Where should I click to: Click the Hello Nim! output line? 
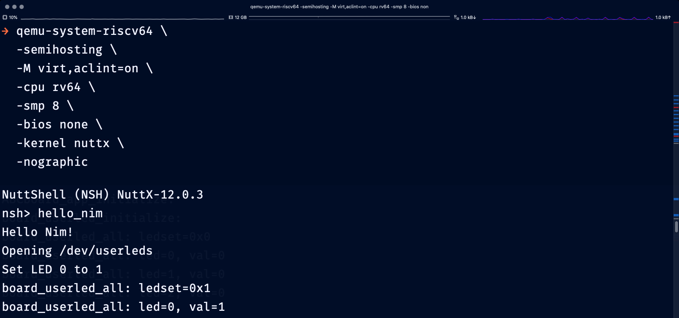[x=37, y=232]
